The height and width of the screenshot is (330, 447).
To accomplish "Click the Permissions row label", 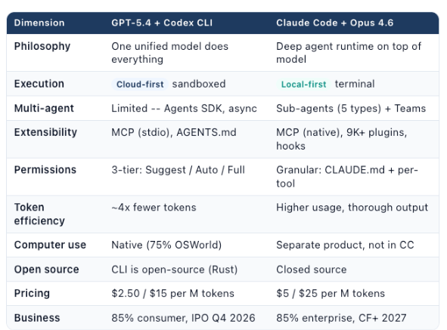I will 45,170.
